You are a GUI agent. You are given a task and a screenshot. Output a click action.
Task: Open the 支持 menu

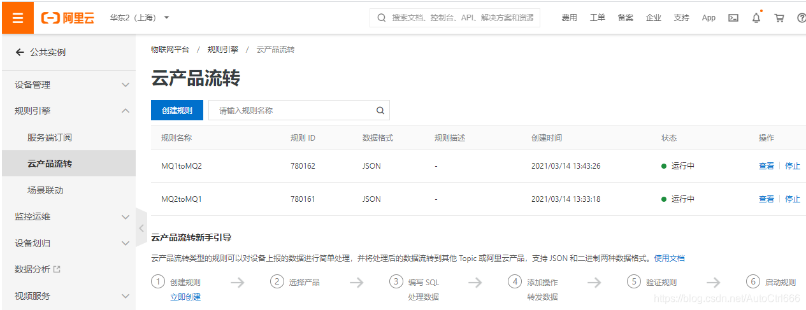(x=681, y=18)
